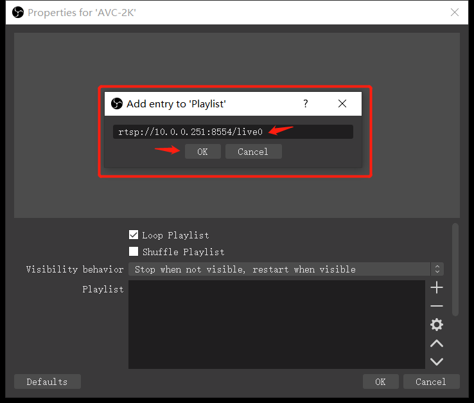The height and width of the screenshot is (403, 474).
Task: Move playlist entry down with arrow
Action: tap(437, 362)
